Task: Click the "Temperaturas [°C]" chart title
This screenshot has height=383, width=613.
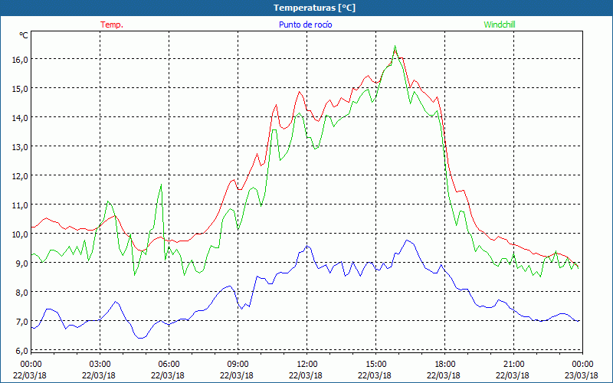Action: 314,8
